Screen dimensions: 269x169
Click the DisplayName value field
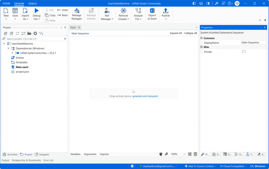tap(254, 43)
